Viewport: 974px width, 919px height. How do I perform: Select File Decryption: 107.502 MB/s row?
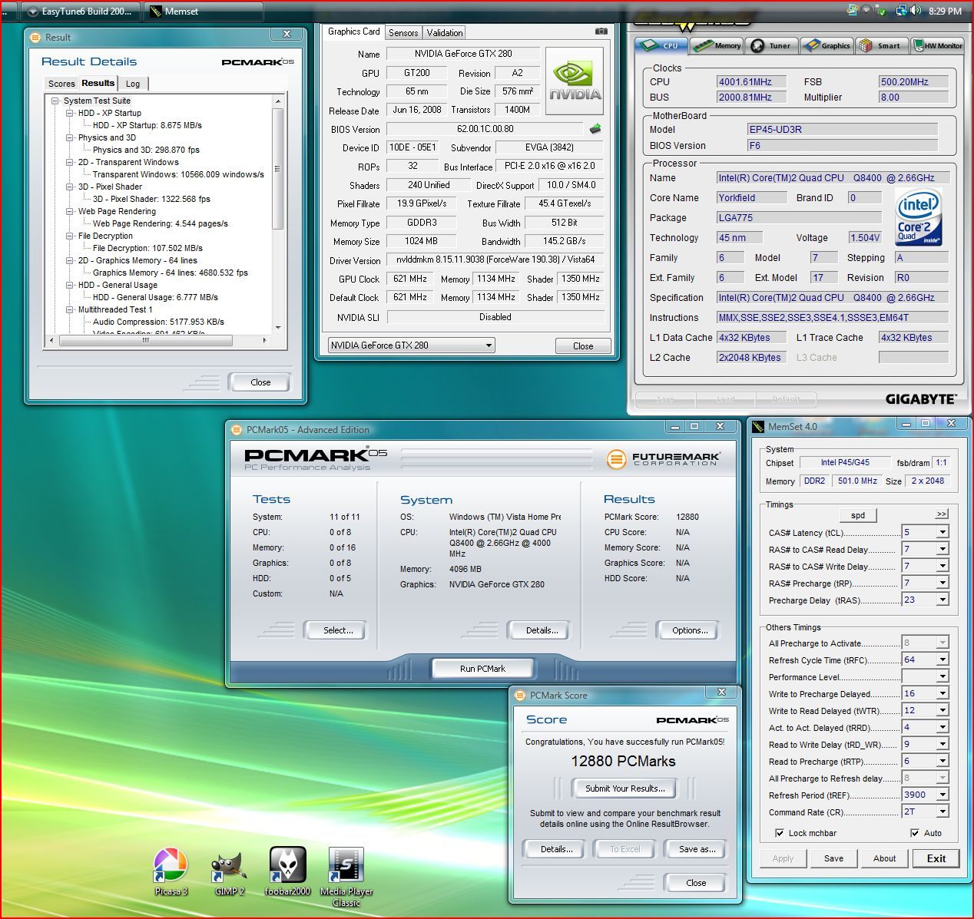pyautogui.click(x=147, y=248)
